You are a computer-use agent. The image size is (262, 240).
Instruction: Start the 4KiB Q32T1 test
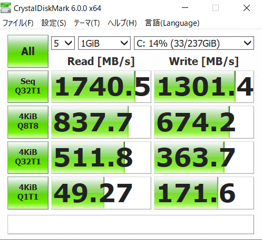(x=28, y=158)
